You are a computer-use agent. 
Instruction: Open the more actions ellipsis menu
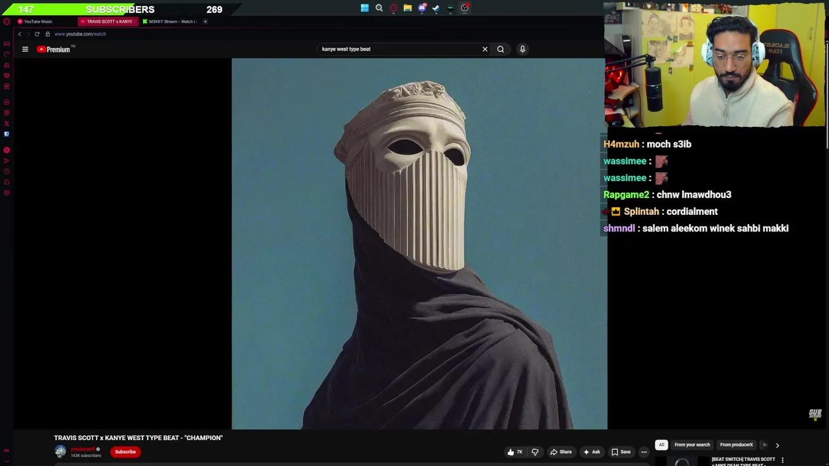click(x=644, y=452)
